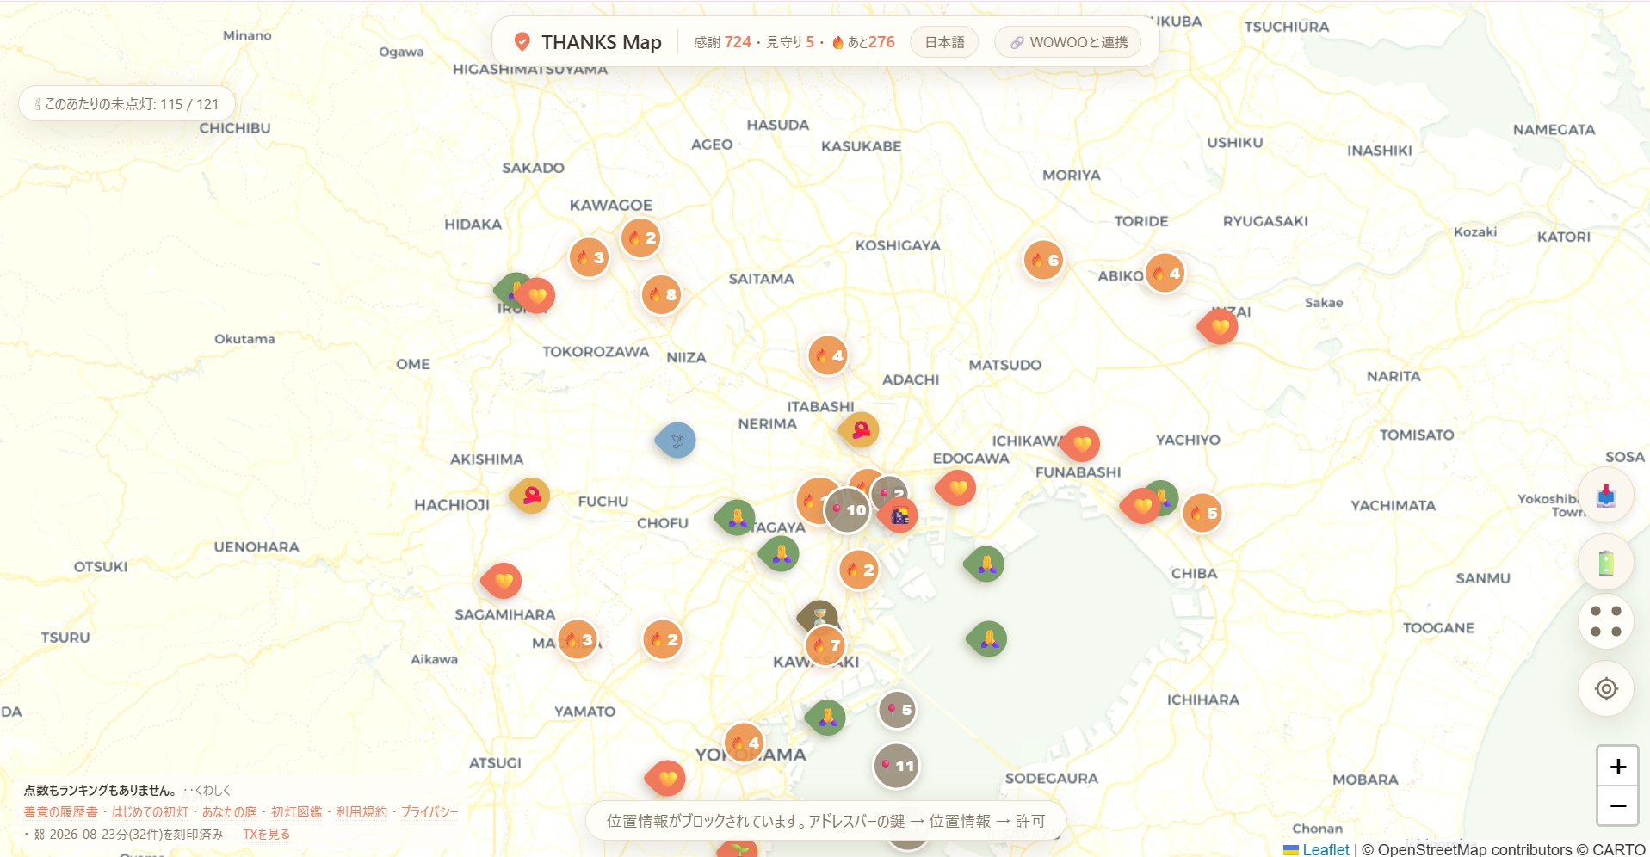Click the THANKS Map logo pin
Viewport: 1650px width, 857px height.
522,41
